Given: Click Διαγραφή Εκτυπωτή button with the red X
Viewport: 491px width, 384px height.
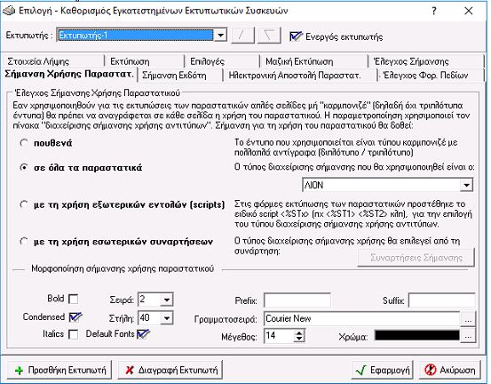Looking at the screenshot, I should 170,370.
